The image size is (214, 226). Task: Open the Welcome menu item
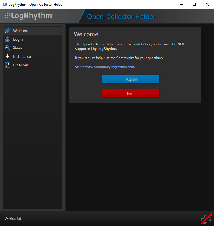click(32, 31)
